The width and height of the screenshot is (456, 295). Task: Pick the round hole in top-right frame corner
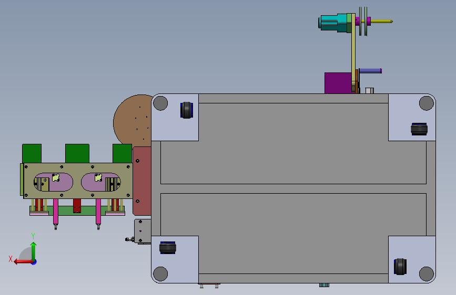click(x=427, y=103)
